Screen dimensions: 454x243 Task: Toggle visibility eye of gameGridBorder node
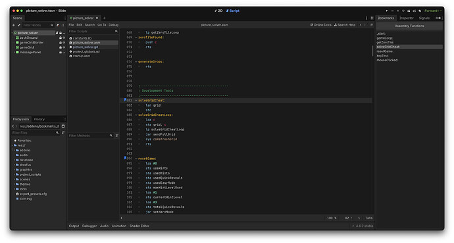[64, 43]
